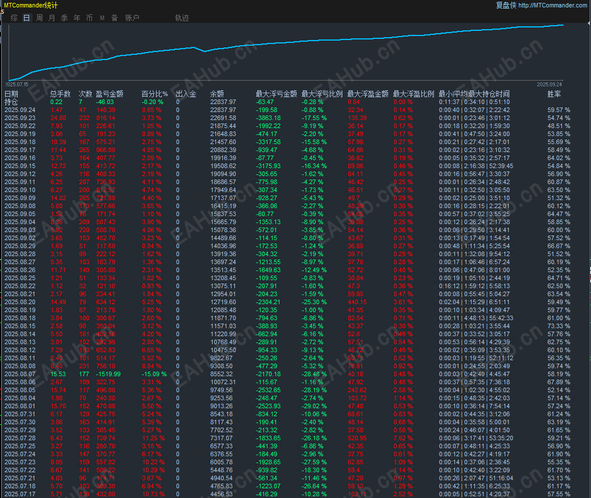Image resolution: width=591 pixels, height=498 pixels.
Task: Click the 2025.09.18 date cell
Action: (x=20, y=142)
